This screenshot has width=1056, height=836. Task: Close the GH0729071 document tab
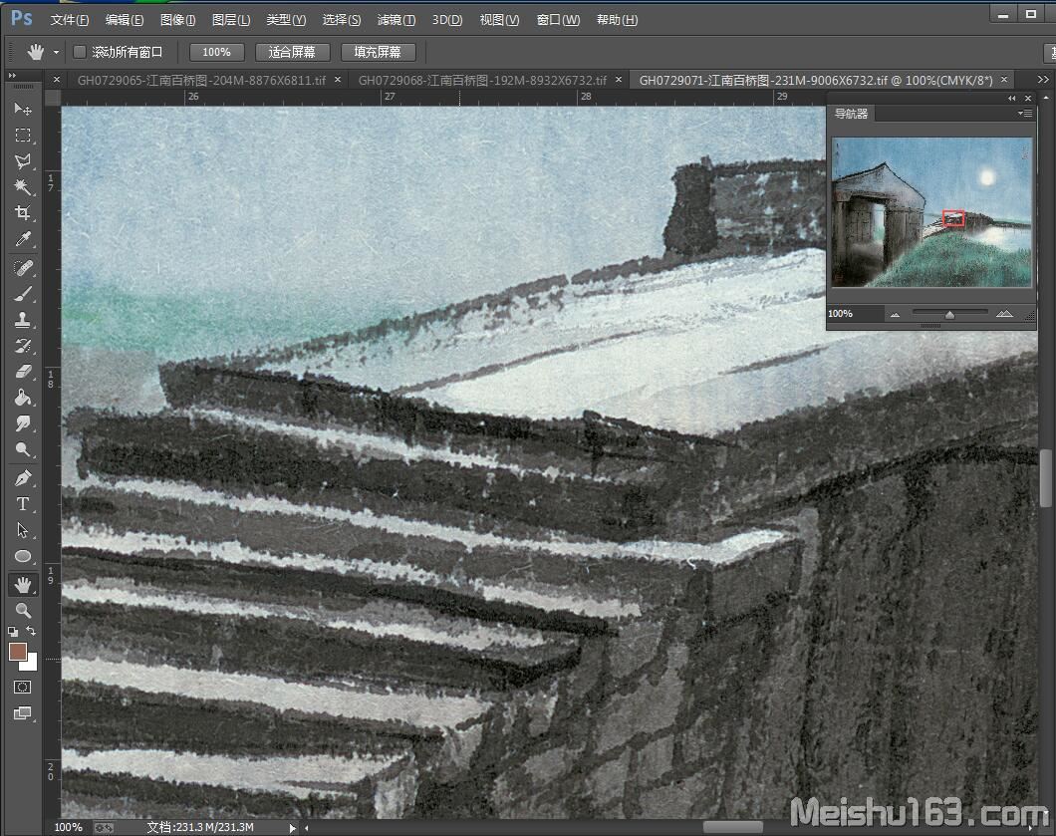point(1004,80)
